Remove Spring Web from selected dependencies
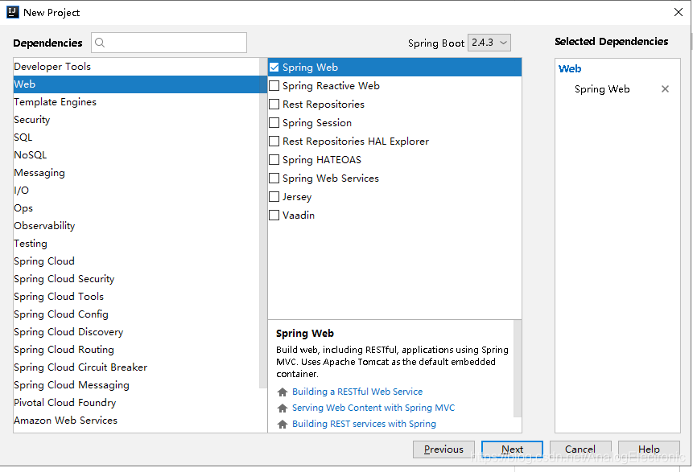Image resolution: width=693 pixels, height=472 pixels. [665, 88]
